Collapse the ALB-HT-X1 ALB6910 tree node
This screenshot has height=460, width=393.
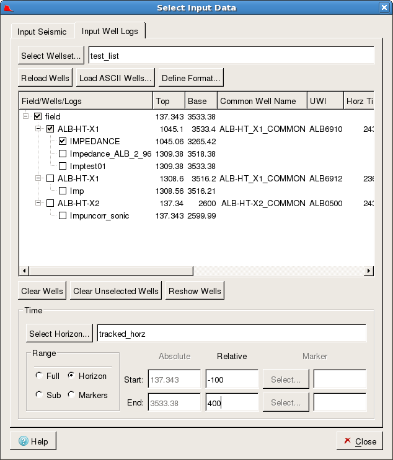[38, 129]
